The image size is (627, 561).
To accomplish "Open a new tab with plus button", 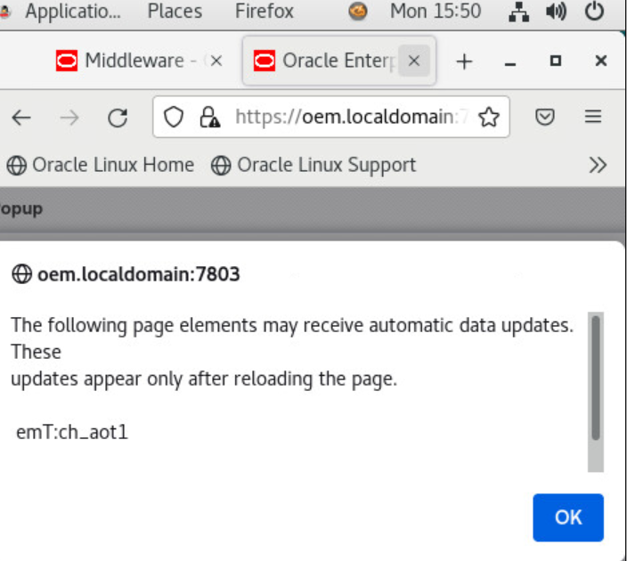I will 463,61.
